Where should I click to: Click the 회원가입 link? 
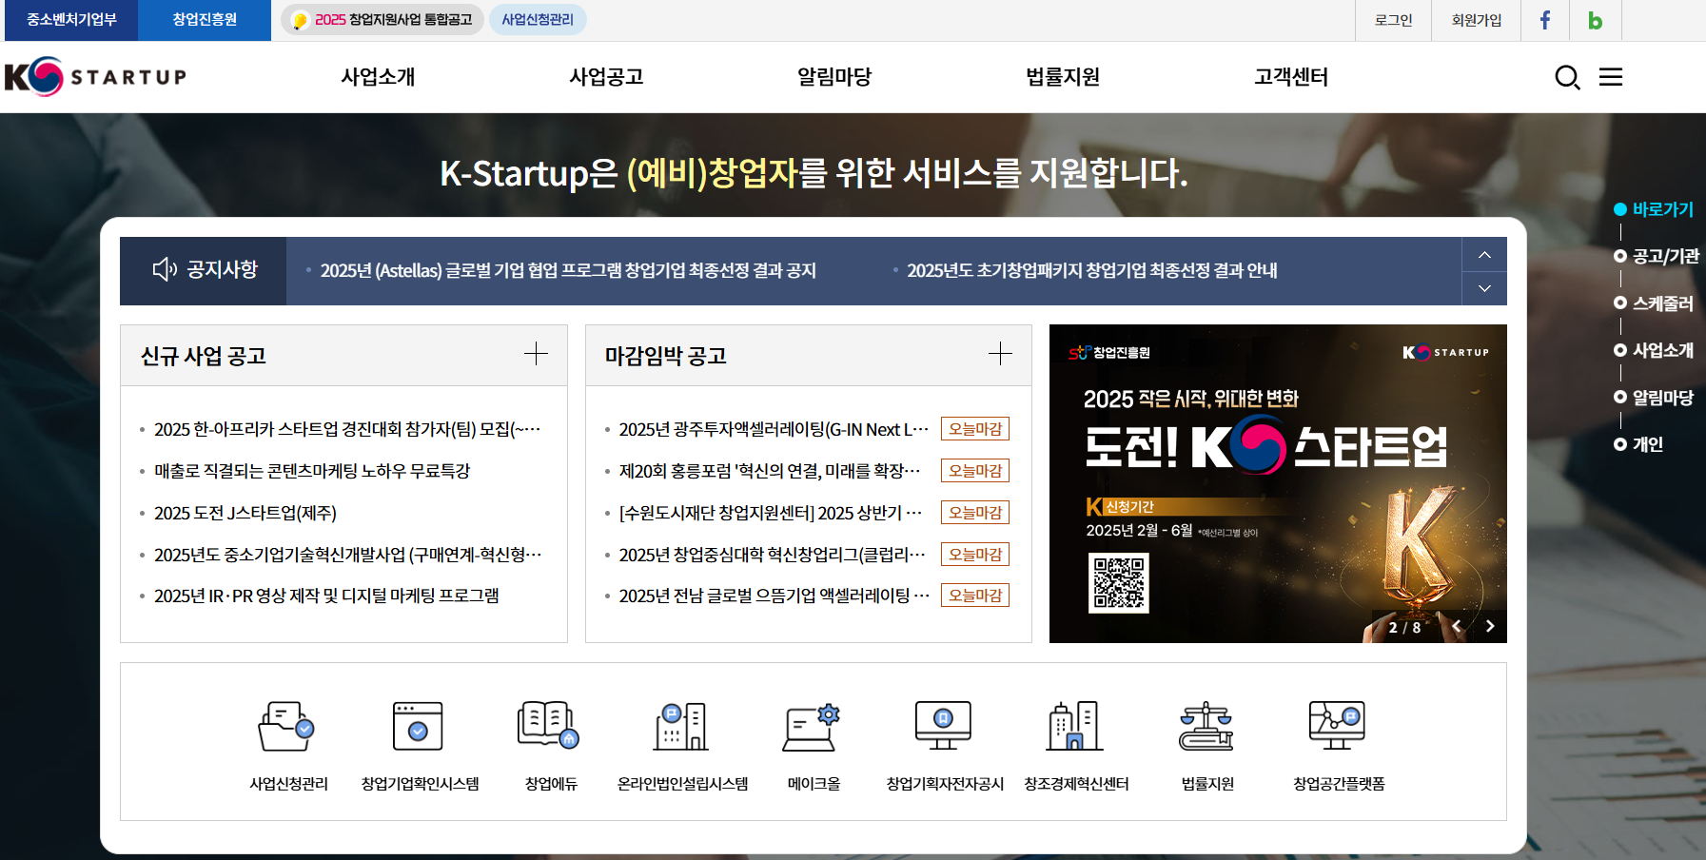click(x=1476, y=20)
